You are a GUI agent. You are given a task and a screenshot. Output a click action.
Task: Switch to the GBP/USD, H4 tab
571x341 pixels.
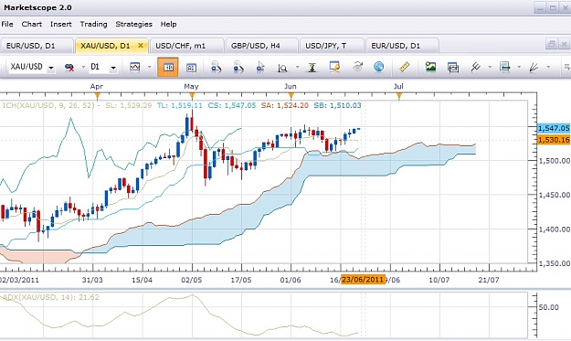click(261, 46)
